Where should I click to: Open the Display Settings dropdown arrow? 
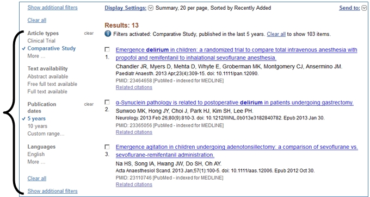pyautogui.click(x=151, y=8)
